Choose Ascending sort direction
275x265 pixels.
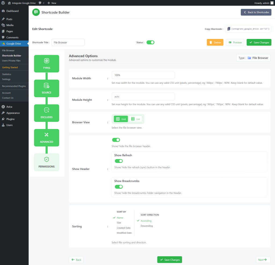click(x=146, y=221)
